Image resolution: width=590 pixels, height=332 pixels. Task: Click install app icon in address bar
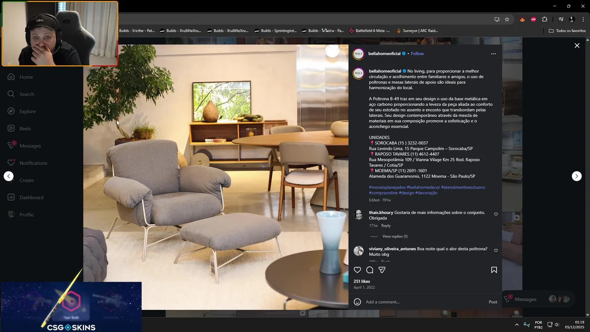[497, 19]
